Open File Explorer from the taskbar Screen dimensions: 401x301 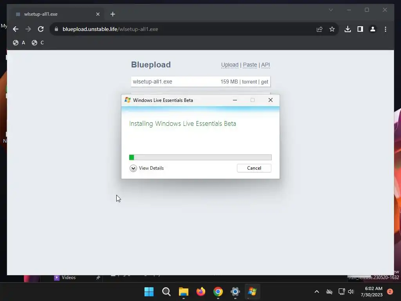[x=183, y=292]
